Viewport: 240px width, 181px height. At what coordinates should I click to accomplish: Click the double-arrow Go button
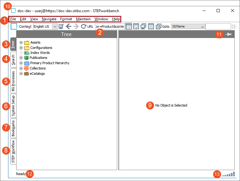pos(234,26)
